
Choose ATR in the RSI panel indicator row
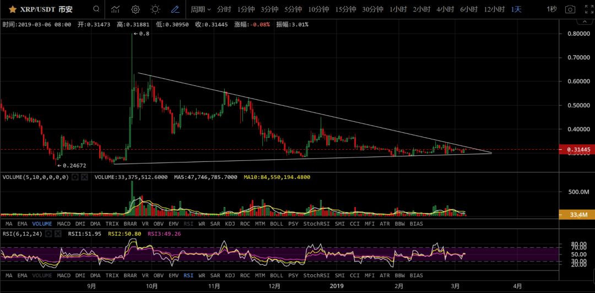pos(385,275)
